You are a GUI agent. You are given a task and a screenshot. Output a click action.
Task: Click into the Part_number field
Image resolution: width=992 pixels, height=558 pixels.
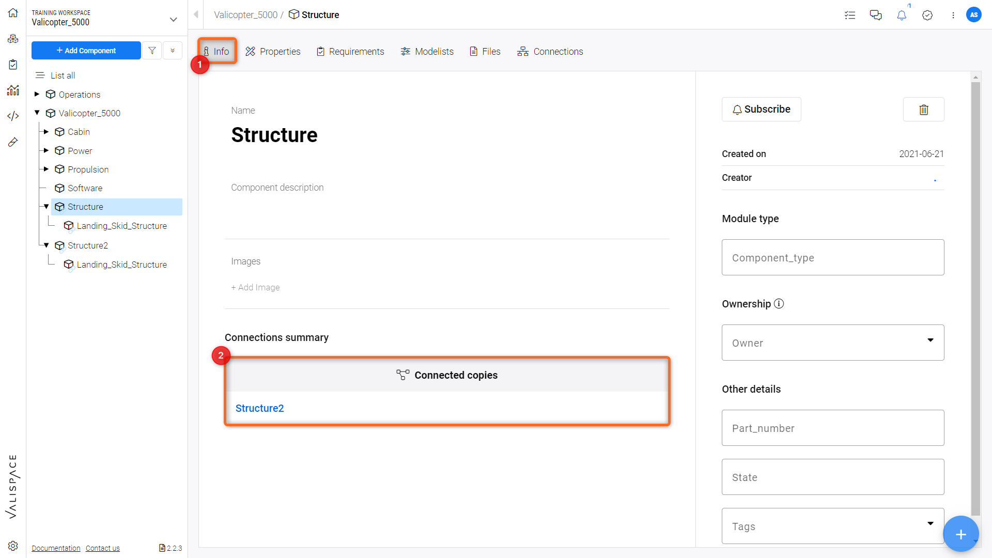[x=832, y=428]
